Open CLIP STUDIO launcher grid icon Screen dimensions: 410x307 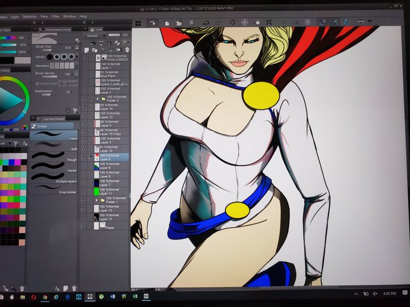138,23
